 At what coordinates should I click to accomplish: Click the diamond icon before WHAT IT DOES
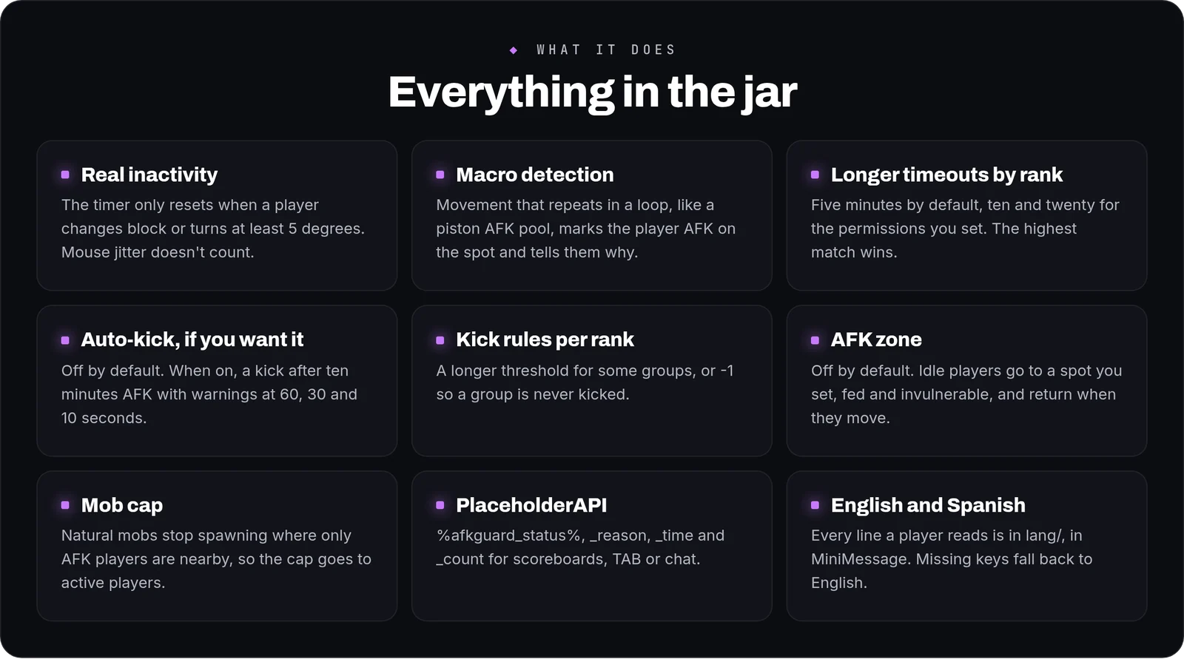[x=514, y=50]
